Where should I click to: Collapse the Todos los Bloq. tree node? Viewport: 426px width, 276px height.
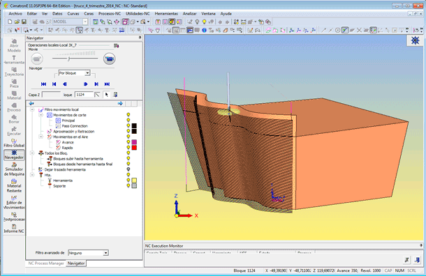pos(32,153)
